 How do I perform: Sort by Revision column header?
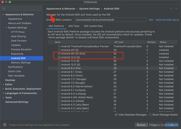[x=152, y=42]
